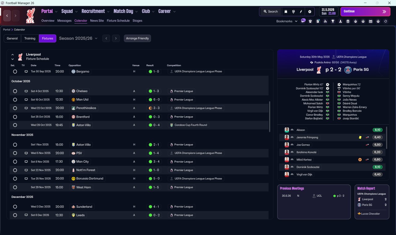Open the Man City opposition link
Screen dimensions: 396x235
click(x=80, y=162)
